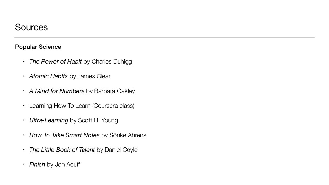329x185 pixels.
Task: Select the 'Popular Science' heading
Action: pos(38,47)
